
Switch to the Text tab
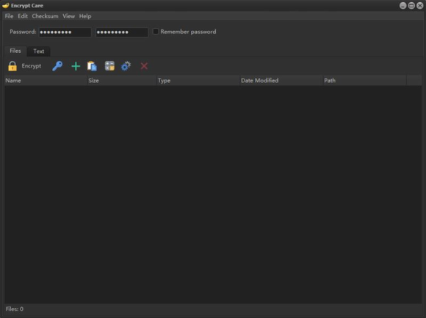(39, 51)
